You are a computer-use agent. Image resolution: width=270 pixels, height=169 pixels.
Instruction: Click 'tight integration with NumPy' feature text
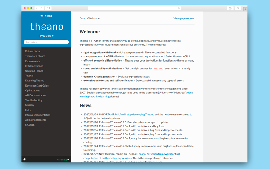pyautogui.click(x=101, y=52)
